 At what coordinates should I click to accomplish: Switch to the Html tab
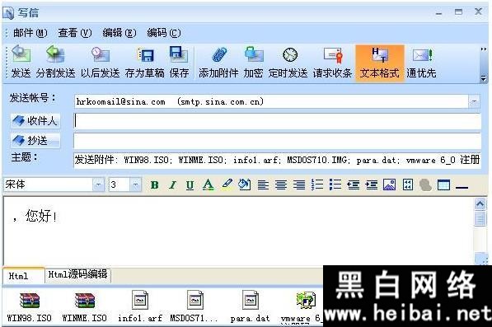click(x=23, y=276)
